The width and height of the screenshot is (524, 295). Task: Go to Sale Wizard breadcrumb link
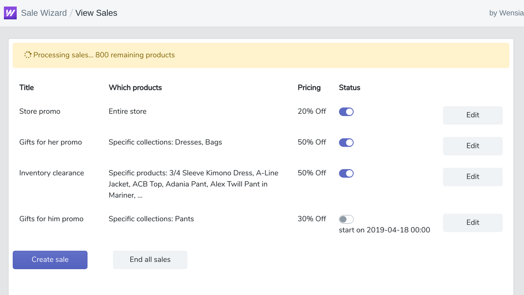[x=44, y=13]
